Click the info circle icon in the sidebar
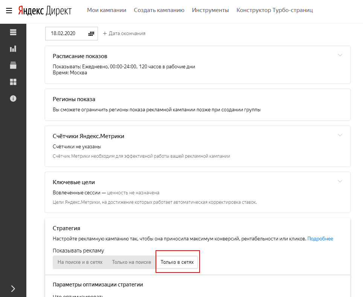Screen dimensions: 363x297 pyautogui.click(x=13, y=98)
